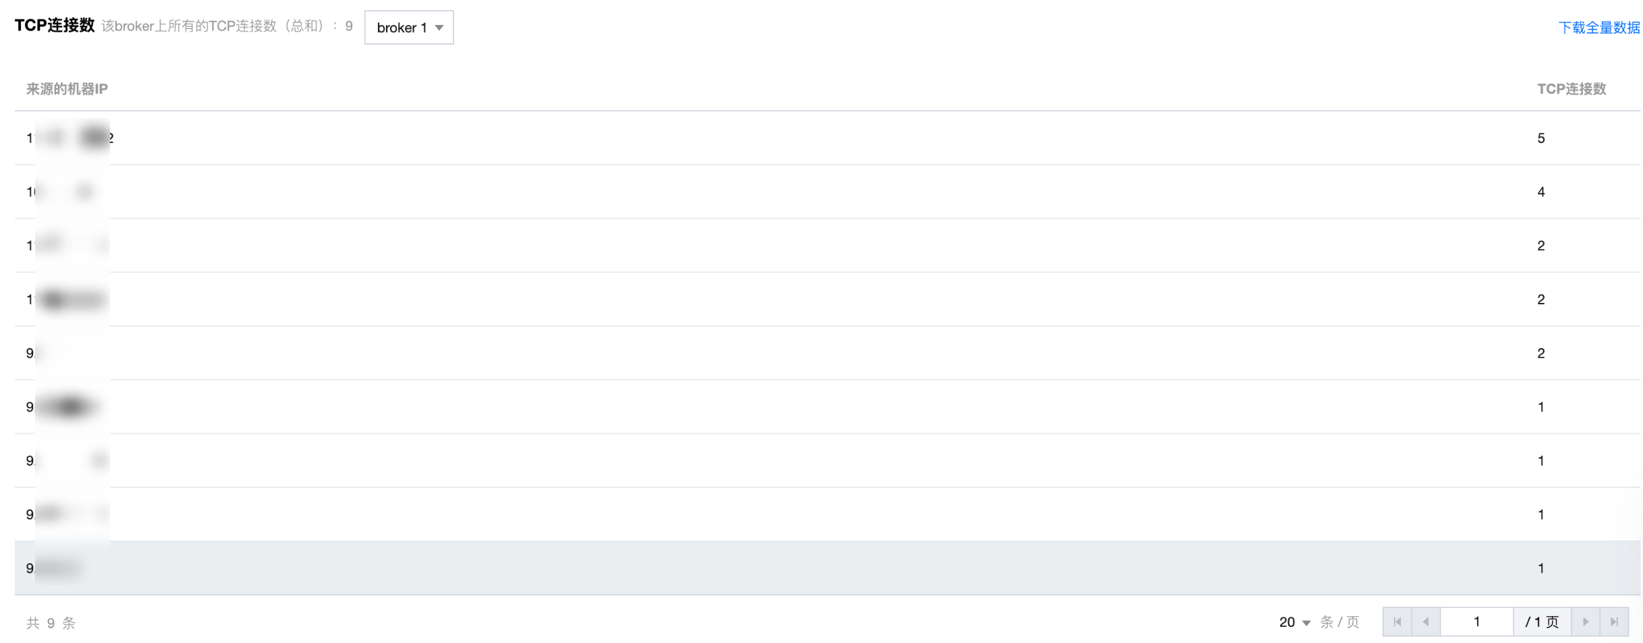Click the / 1 页 page total label
This screenshot has height=643, width=1643.
coord(1542,621)
